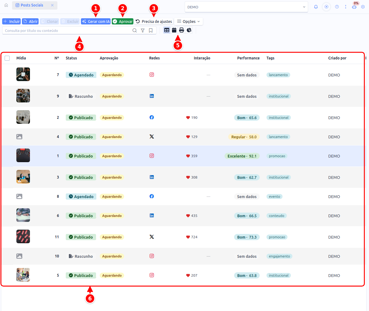This screenshot has height=311, width=369.
Task: Click 'Bom · 73.3' performance badge
Action: point(247,237)
